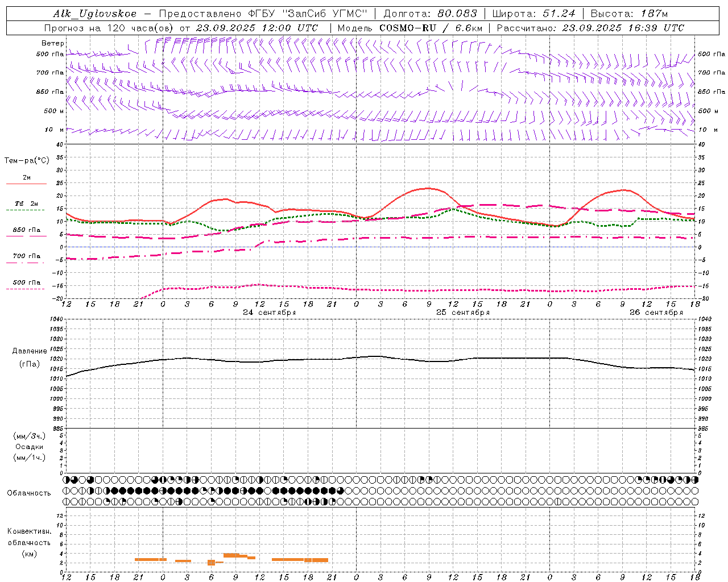Click the 700 гПа legend label under Тем-ра
Screen dimensions: 728x582
coord(27,256)
